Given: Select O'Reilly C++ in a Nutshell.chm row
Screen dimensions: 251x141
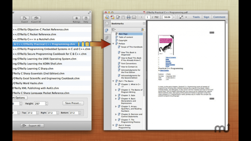Looking at the screenshot, I should tap(52, 39).
